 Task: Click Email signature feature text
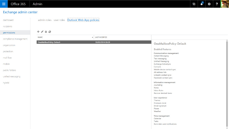coord(160,106)
